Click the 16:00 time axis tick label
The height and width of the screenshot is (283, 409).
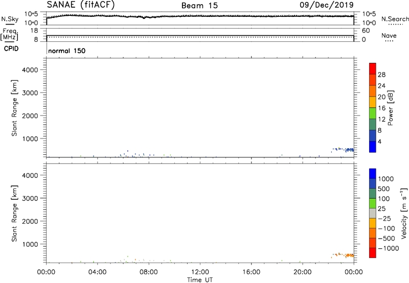tap(251, 272)
